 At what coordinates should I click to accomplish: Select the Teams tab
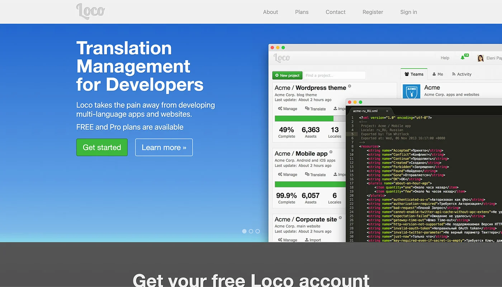point(414,74)
